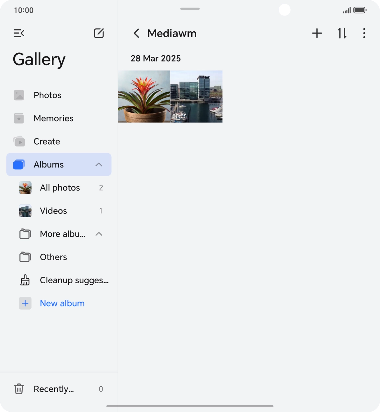The width and height of the screenshot is (380, 412).
Task: Click the Cleanup suggestions broom icon
Action: pos(25,280)
